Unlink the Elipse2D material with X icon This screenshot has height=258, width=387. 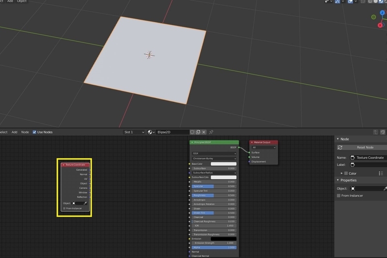point(204,132)
